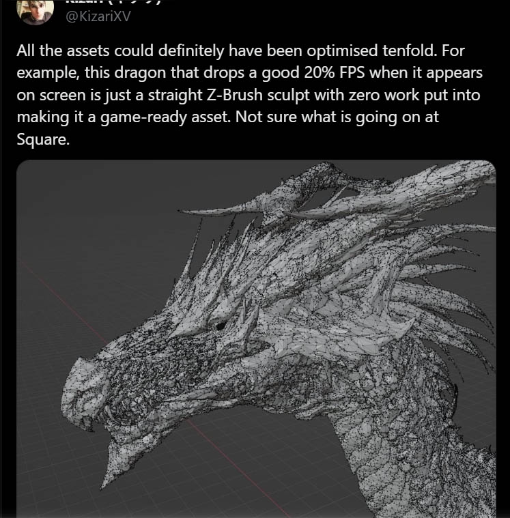The width and height of the screenshot is (510, 518).
Task: Click the word 'tenfold' in the tweet
Action: click(409, 51)
